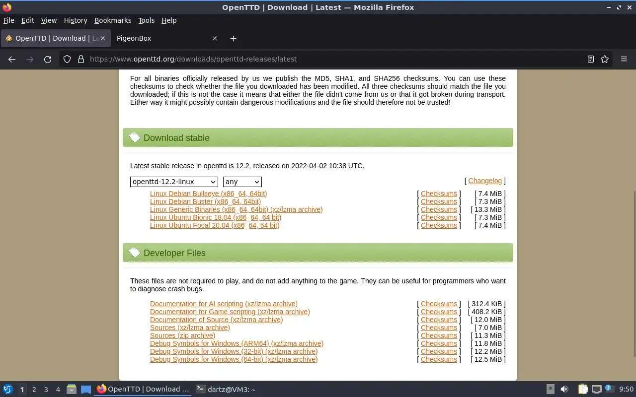The height and width of the screenshot is (397, 636).
Task: Select the OpenTTD Firefox taskbar entry
Action: point(143,390)
